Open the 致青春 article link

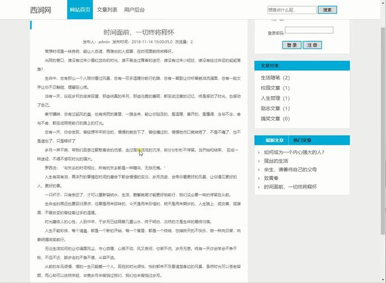271,178
